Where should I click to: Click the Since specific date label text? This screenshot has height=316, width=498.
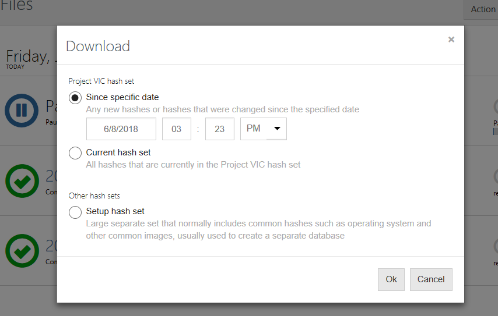(x=122, y=97)
